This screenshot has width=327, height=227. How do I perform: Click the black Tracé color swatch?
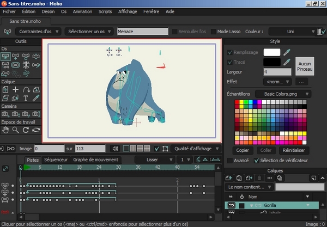coord(272,62)
